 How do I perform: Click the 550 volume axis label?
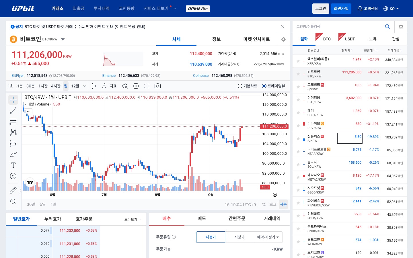click(x=265, y=187)
